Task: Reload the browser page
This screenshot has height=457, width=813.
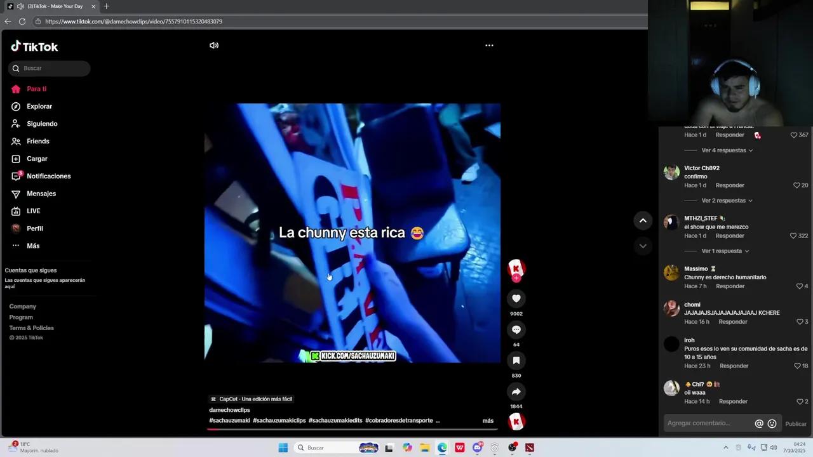Action: [22, 22]
